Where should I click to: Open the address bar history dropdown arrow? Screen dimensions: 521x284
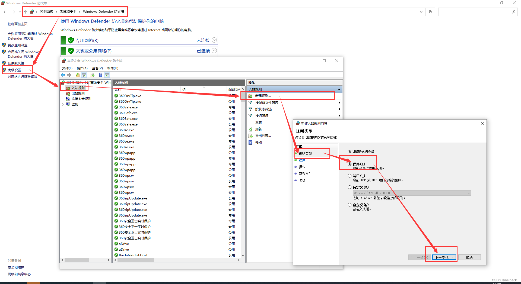tap(421, 12)
